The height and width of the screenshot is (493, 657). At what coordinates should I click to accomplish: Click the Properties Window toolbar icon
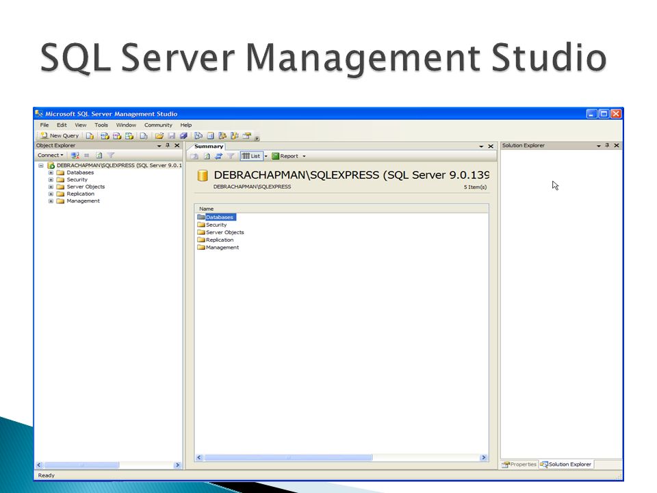point(247,136)
